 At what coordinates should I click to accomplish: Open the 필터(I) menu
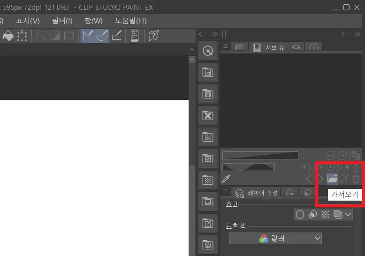[x=62, y=21]
